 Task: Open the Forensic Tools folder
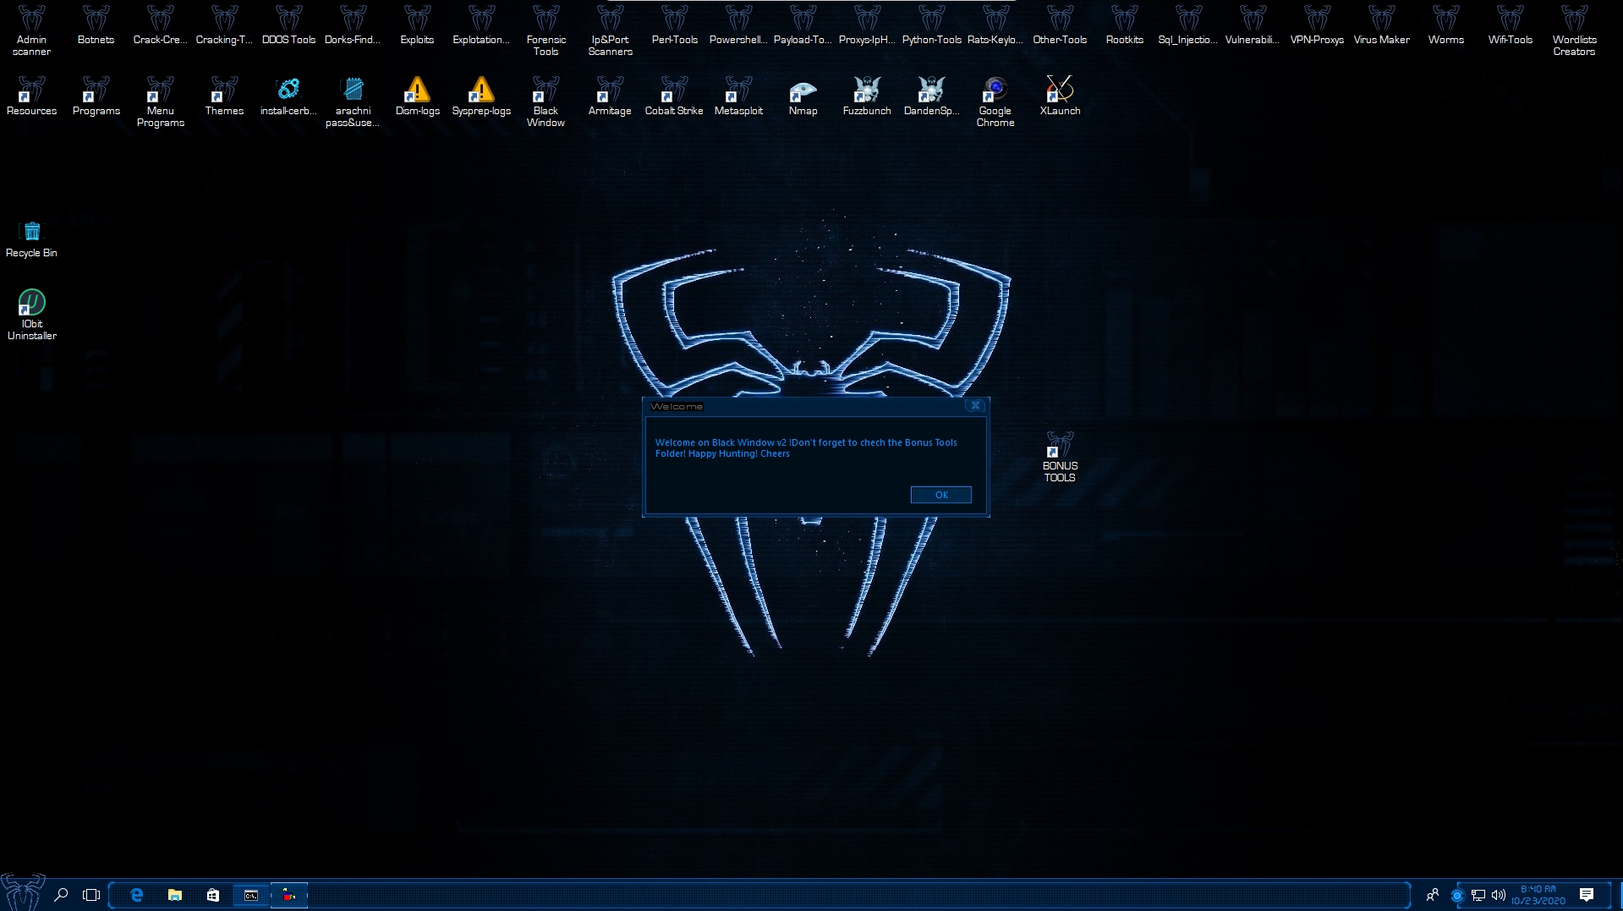(x=546, y=31)
